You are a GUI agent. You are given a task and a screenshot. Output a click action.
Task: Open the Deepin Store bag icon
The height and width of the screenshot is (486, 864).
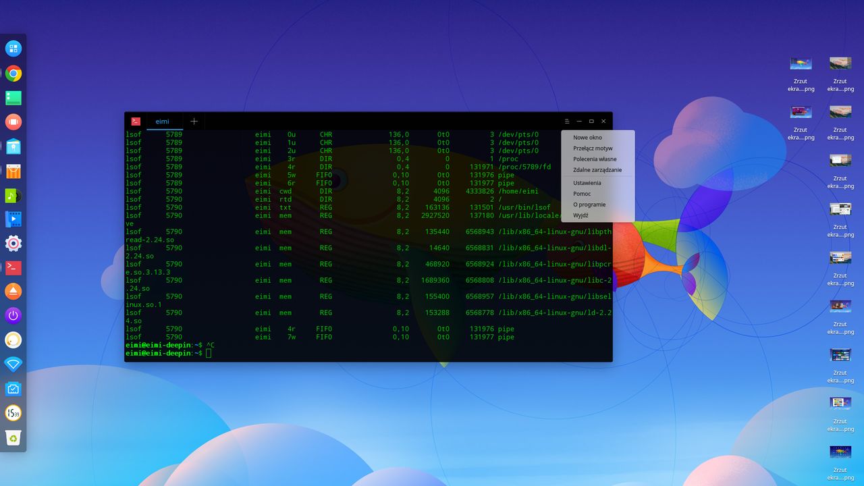tap(13, 171)
